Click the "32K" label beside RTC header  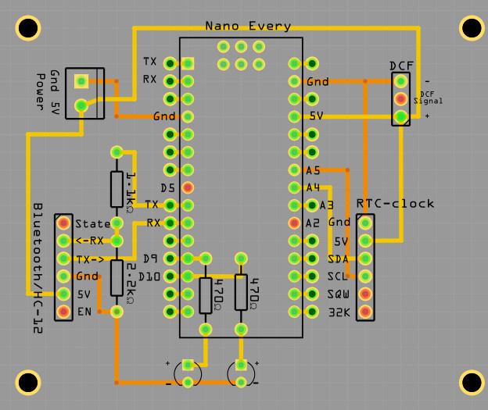click(339, 312)
